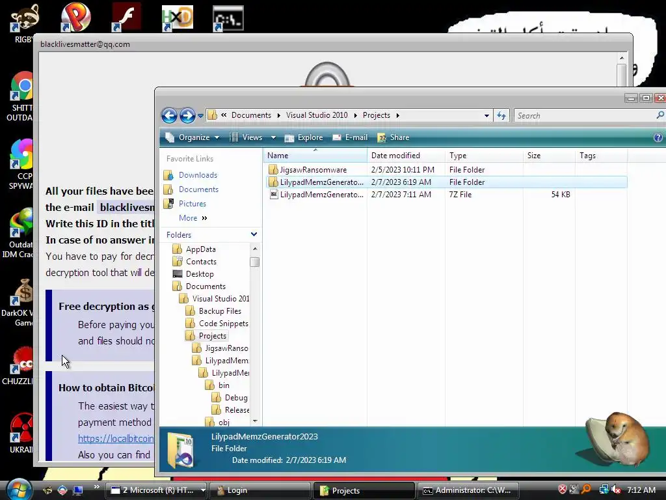Select Contacts in the folder tree
Viewport: 666px width, 500px height.
[201, 262]
